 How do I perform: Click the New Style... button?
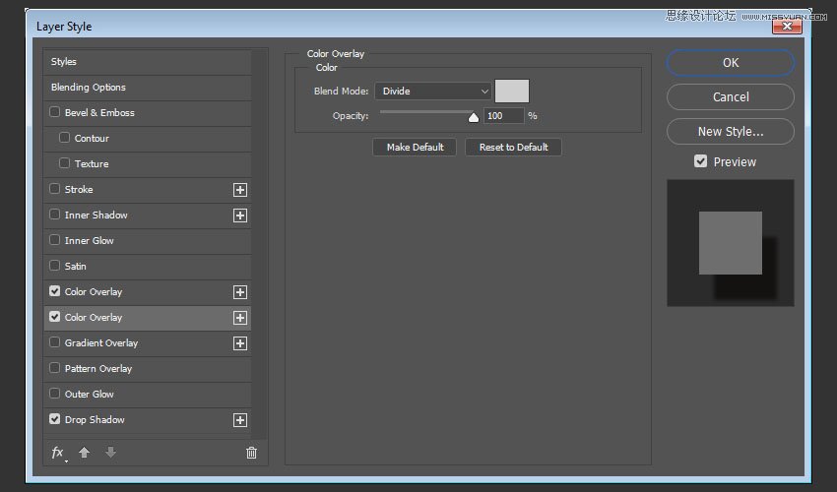[730, 132]
